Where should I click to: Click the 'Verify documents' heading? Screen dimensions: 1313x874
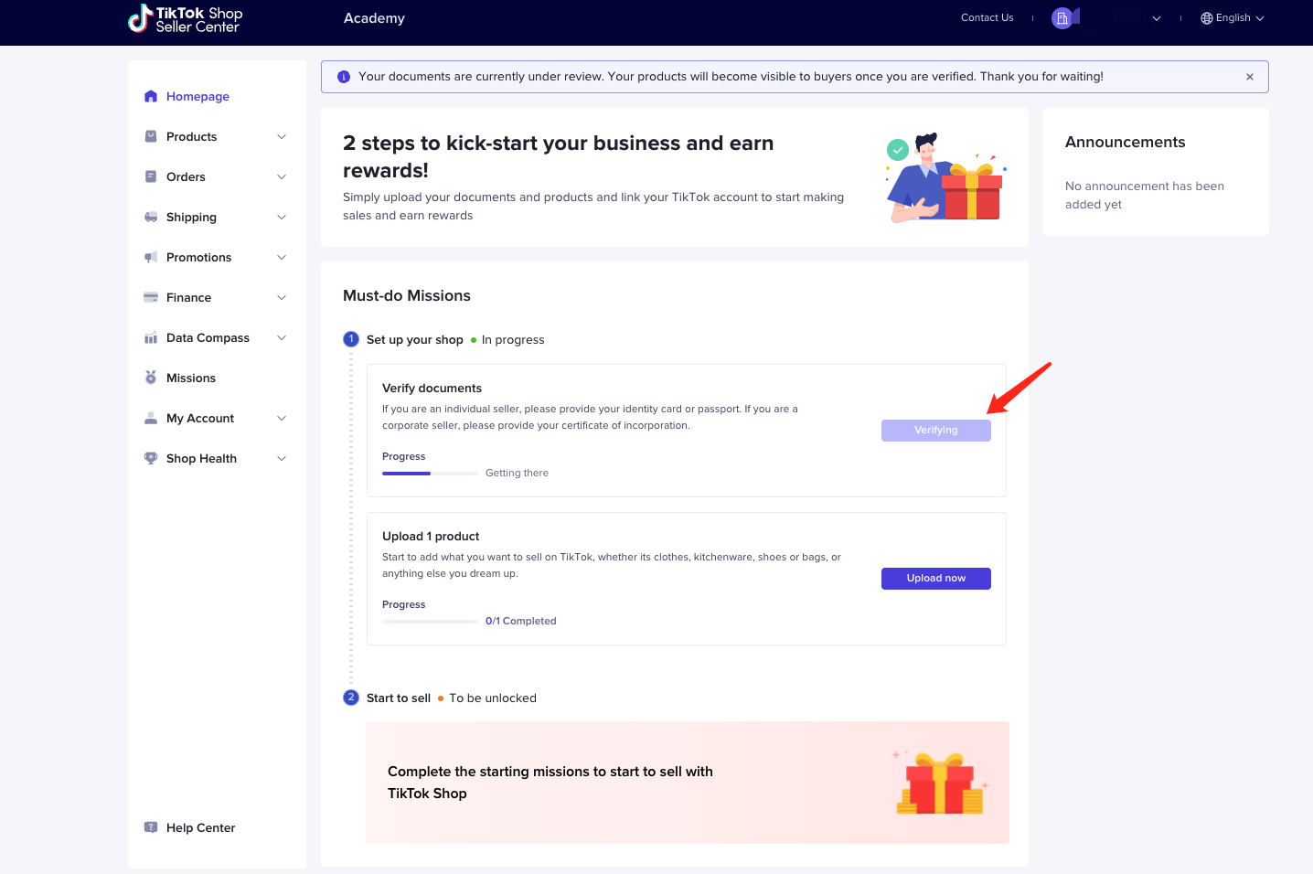[x=432, y=389]
